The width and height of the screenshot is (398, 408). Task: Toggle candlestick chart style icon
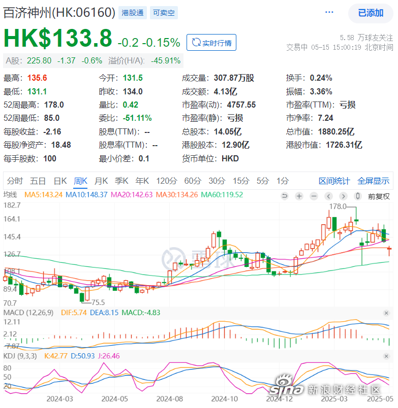(358, 196)
